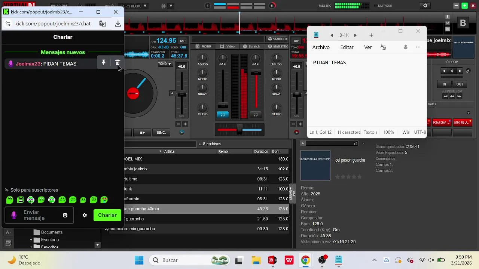Set the loop OUT point
Viewport: 479px width, 269px height.
(x=460, y=84)
